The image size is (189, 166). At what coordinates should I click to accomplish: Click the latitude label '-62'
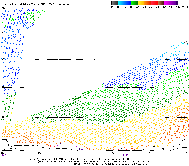click(2, 32)
